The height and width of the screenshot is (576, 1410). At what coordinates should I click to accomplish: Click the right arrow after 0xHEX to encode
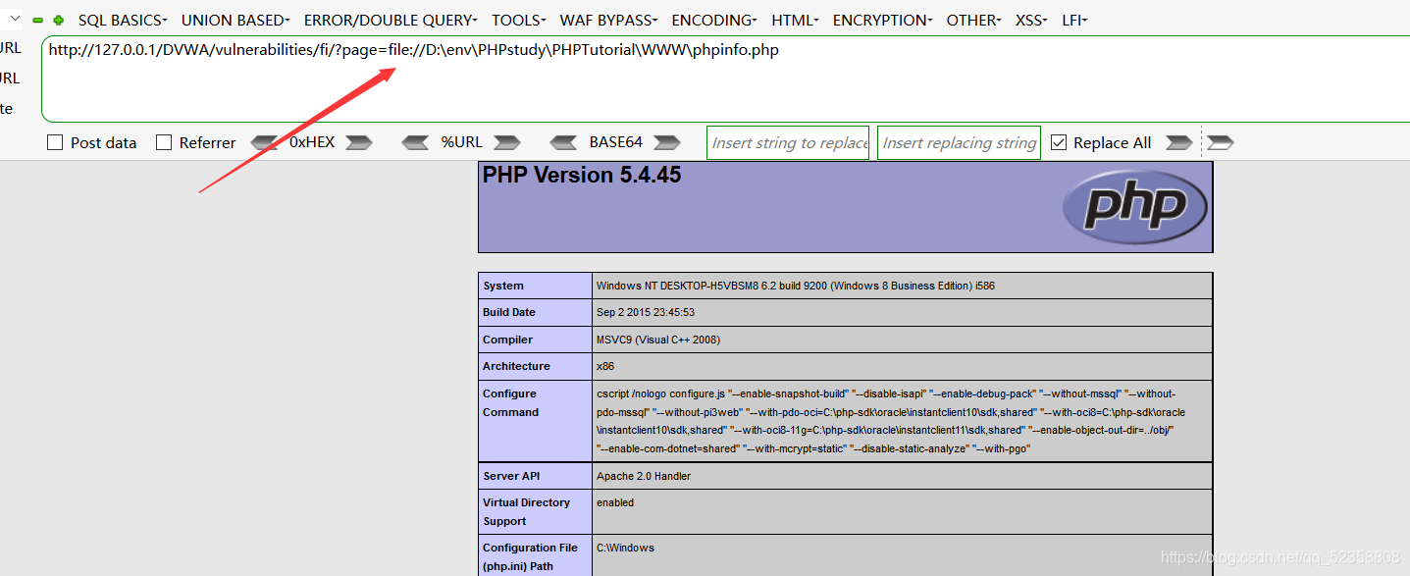point(359,143)
